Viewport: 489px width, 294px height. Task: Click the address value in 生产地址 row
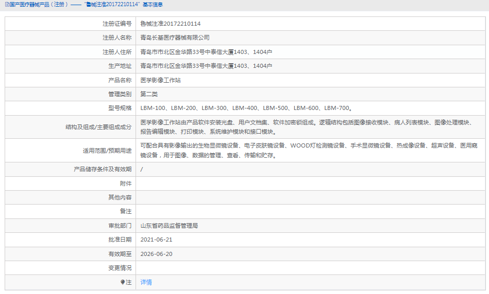point(206,66)
